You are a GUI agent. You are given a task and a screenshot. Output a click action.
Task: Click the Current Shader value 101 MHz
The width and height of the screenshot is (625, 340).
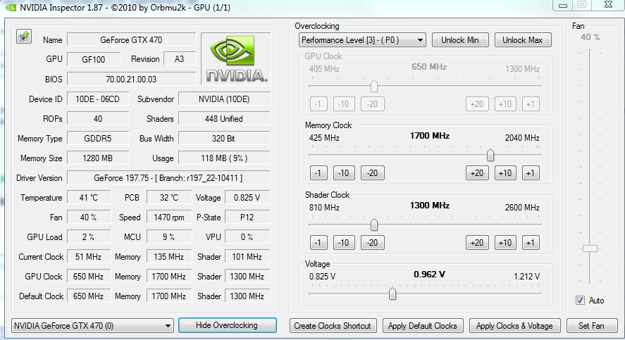pyautogui.click(x=247, y=257)
